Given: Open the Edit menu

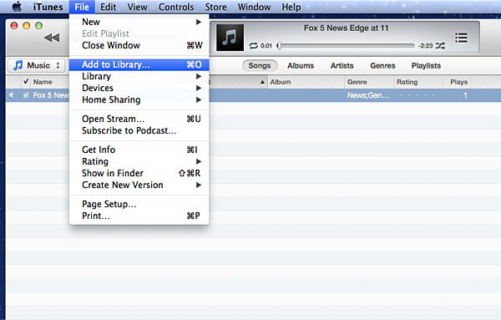Looking at the screenshot, I should click(109, 7).
